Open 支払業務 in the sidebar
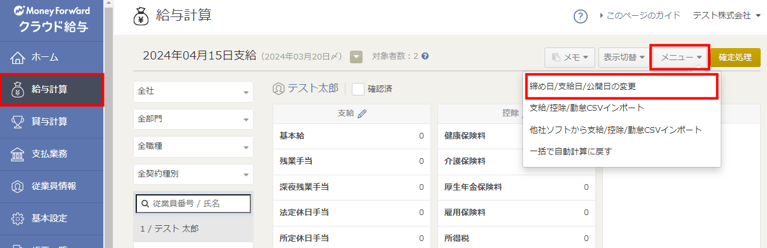This screenshot has height=248, width=767. tap(52, 154)
